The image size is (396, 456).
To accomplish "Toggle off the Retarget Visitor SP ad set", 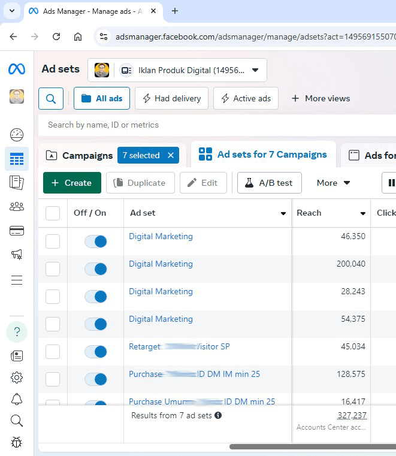I will coord(96,352).
